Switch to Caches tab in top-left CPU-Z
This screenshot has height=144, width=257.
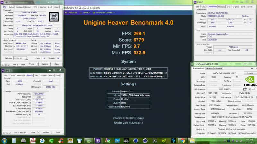[x=11, y=7]
